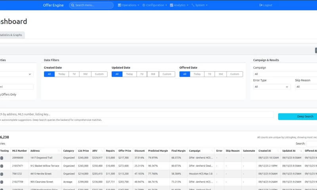Select All under Offered Date

point(185,74)
